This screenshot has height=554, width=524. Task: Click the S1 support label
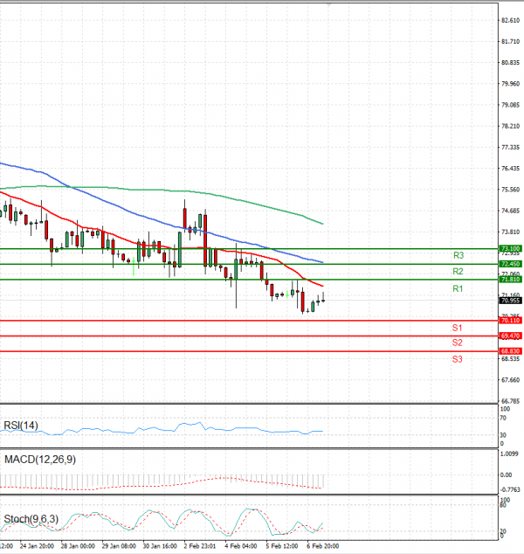tap(457, 328)
